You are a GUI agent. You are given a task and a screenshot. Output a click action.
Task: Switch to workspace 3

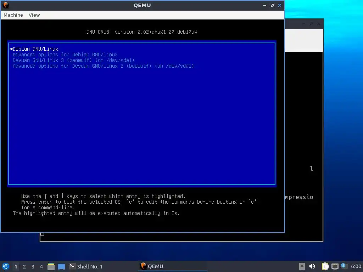click(x=33, y=267)
